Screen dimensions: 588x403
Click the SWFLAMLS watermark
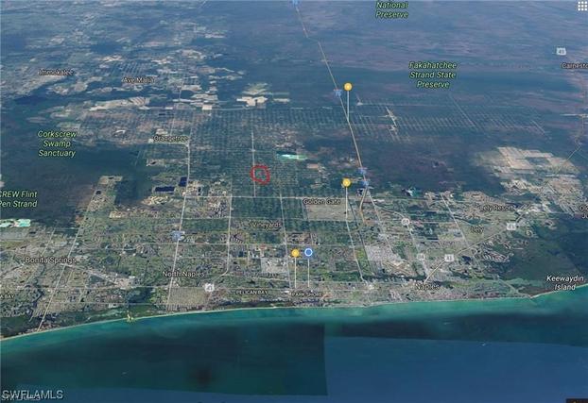(x=32, y=394)
